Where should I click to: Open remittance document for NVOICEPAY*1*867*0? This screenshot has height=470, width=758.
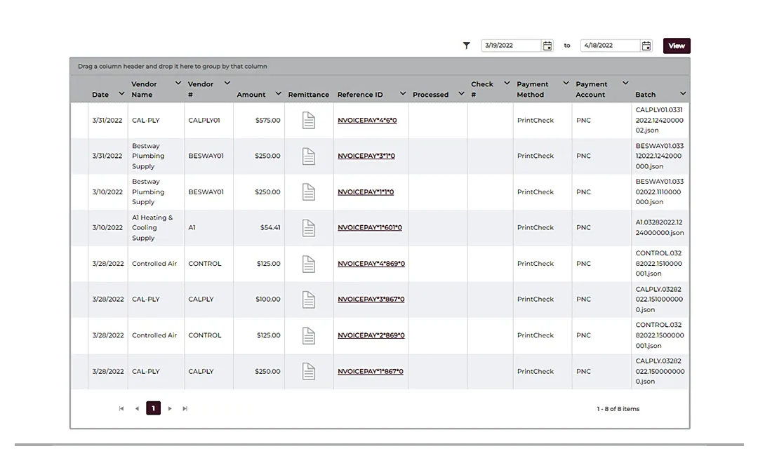[x=308, y=372]
